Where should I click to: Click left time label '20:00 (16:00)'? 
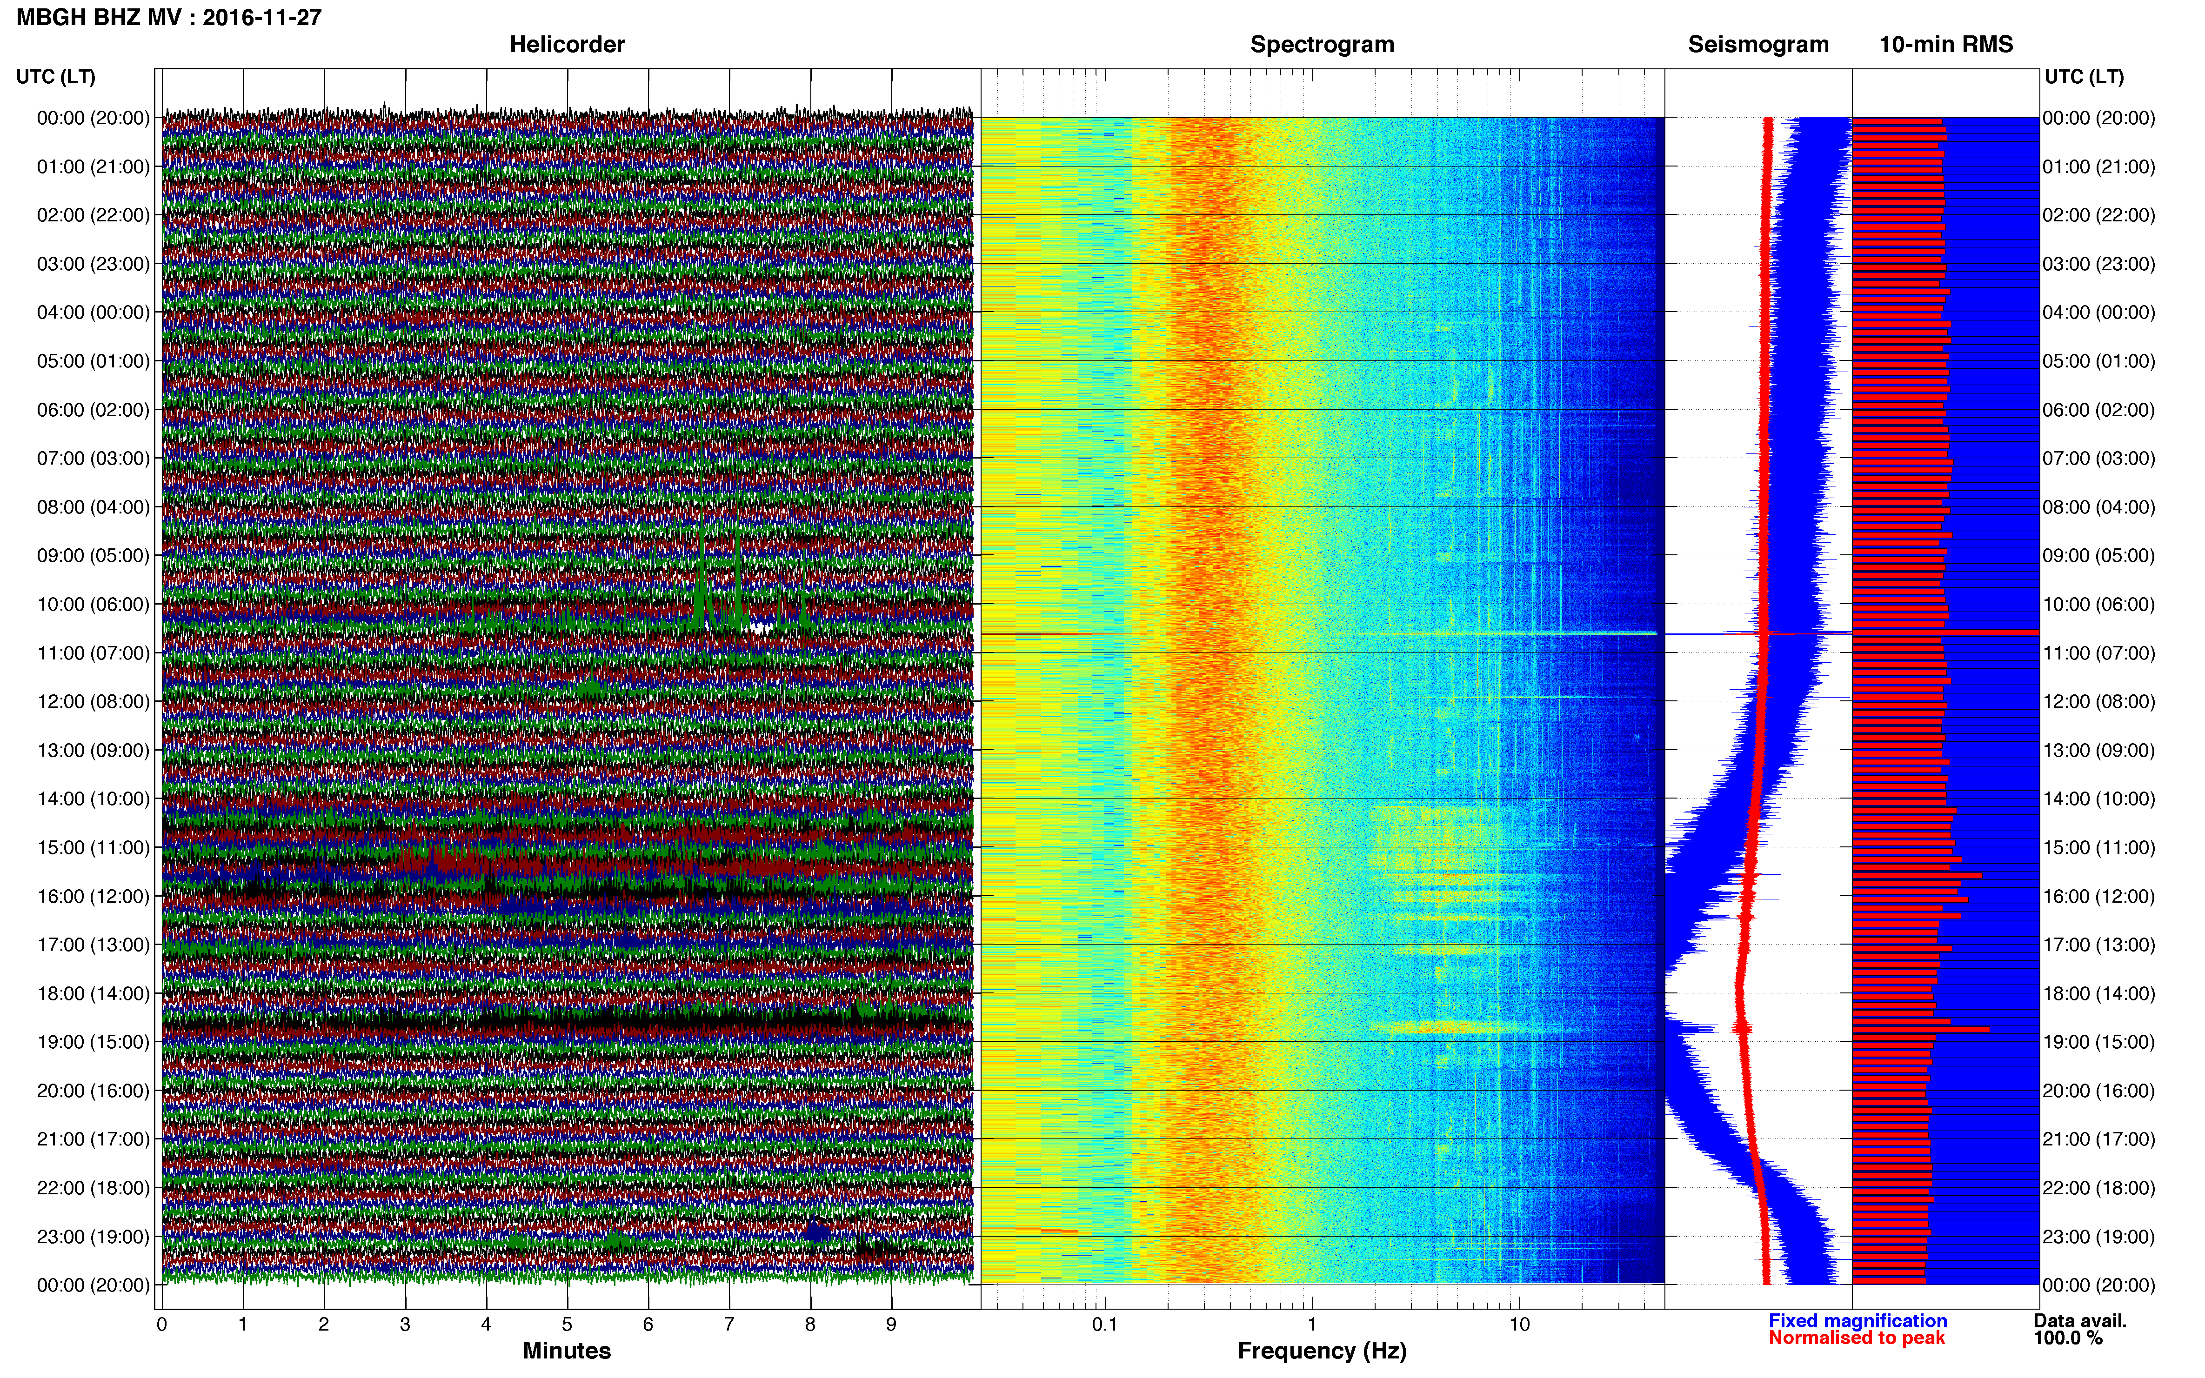(93, 1091)
